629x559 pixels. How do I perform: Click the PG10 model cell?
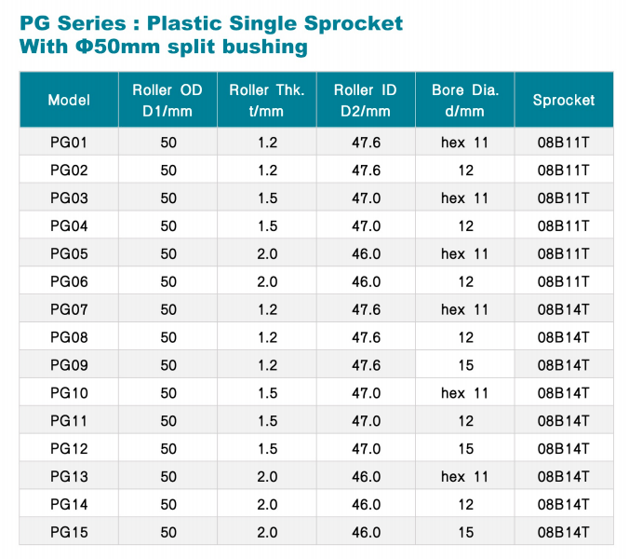(x=69, y=393)
